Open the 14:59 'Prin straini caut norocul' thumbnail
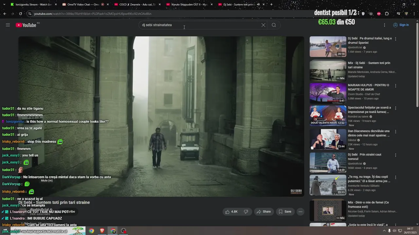Screen dimensions: 419x235 pos(328,163)
